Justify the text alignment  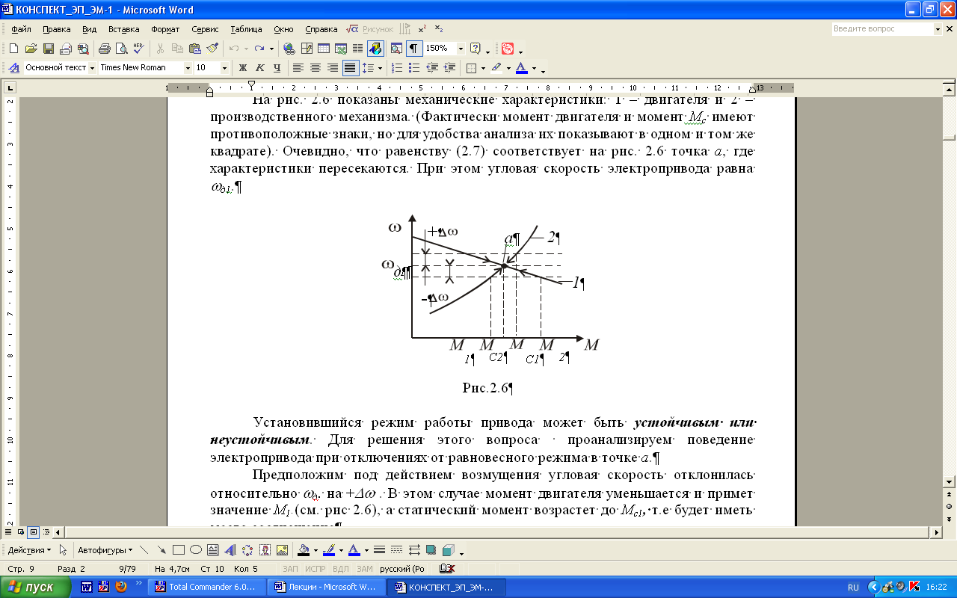(350, 68)
